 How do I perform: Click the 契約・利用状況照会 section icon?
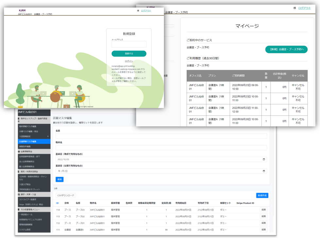tap(19, 172)
